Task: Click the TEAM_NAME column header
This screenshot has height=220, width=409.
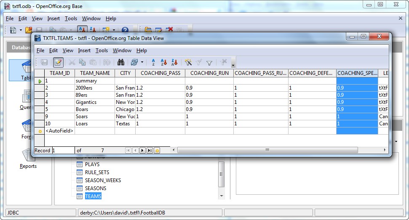Action: (x=95, y=73)
